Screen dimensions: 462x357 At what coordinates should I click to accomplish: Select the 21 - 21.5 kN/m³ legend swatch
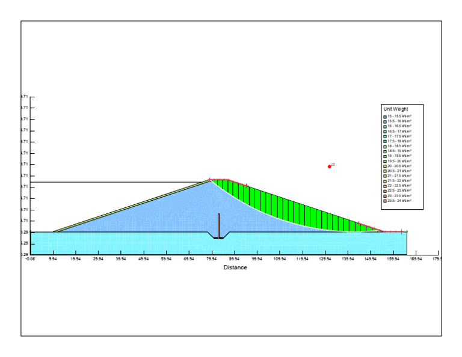tap(385, 176)
